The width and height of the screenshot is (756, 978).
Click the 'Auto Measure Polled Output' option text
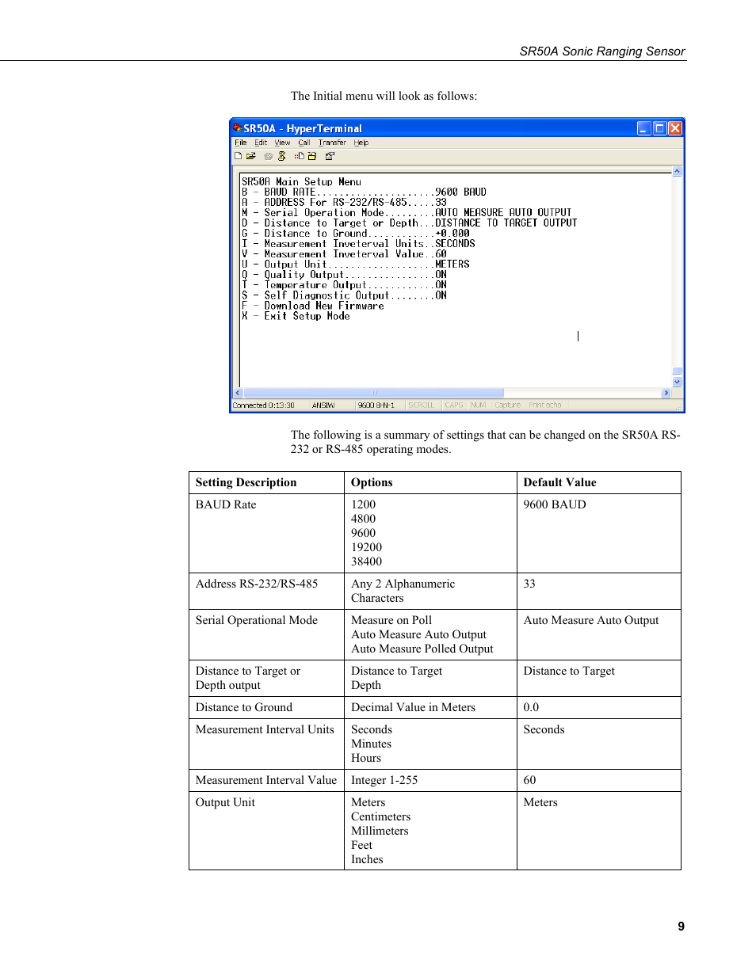pyautogui.click(x=422, y=649)
